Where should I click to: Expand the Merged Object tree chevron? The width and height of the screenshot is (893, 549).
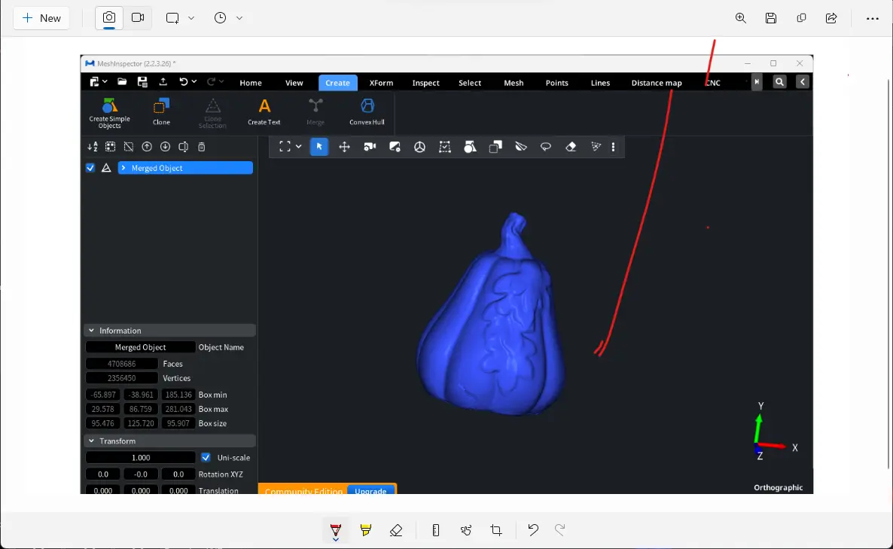pos(123,168)
